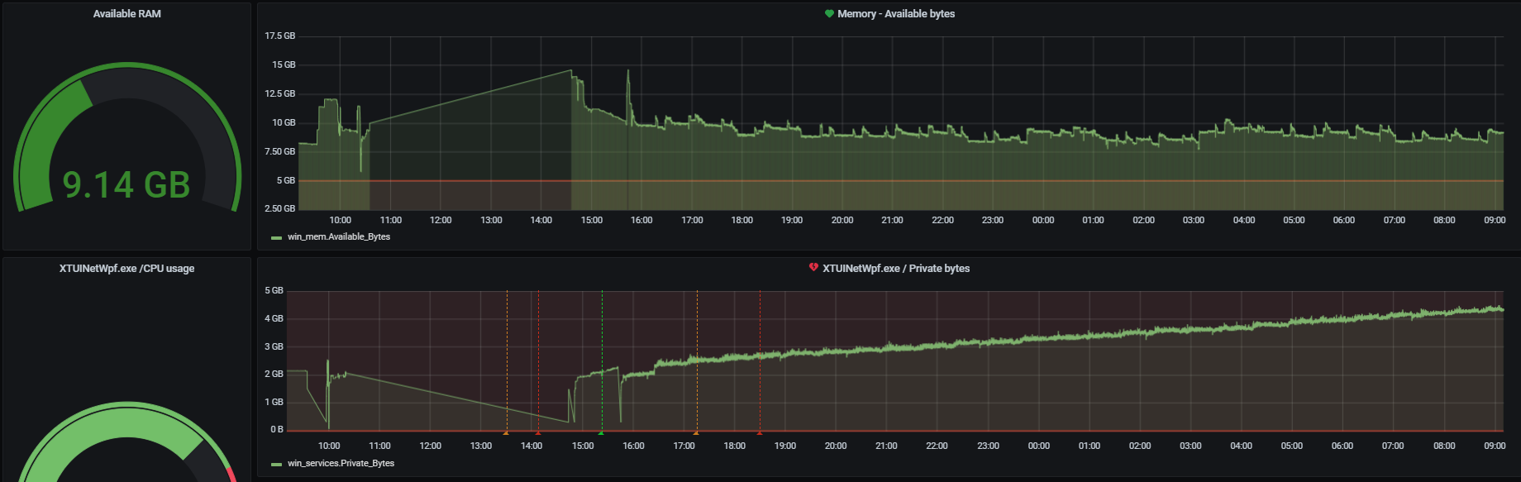Open the Memory - Available bytes panel menu
The width and height of the screenshot is (1521, 482).
click(895, 14)
